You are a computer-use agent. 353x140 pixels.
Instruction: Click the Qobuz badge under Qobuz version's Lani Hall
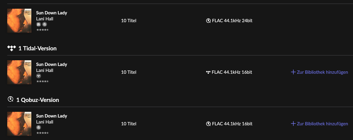pyautogui.click(x=39, y=127)
